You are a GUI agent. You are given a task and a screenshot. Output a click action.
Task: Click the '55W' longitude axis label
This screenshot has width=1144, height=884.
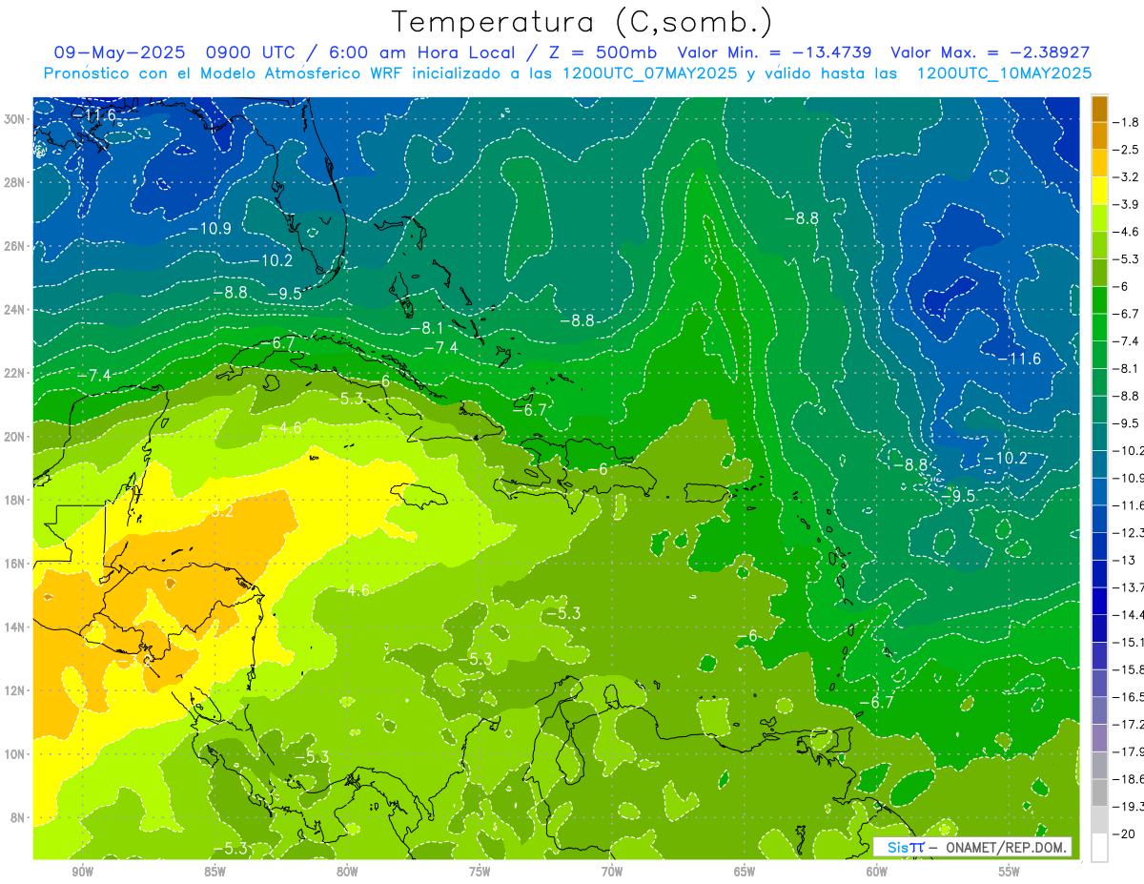coord(1010,872)
